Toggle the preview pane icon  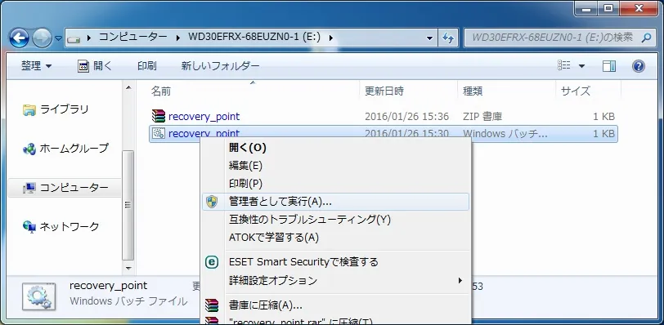pyautogui.click(x=609, y=66)
